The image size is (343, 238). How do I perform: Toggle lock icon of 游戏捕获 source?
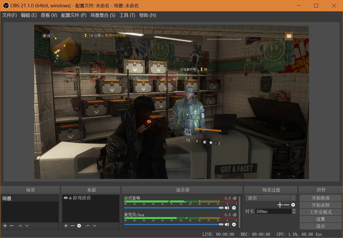tap(70, 198)
